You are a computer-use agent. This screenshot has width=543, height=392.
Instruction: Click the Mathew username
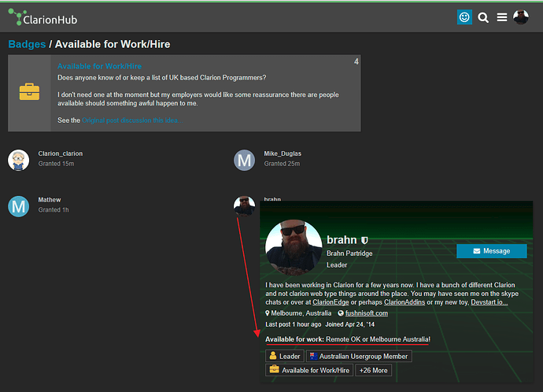tap(50, 200)
